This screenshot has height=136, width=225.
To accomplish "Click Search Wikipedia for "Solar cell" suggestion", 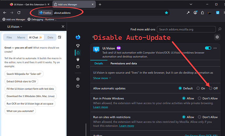I will coord(24,74).
